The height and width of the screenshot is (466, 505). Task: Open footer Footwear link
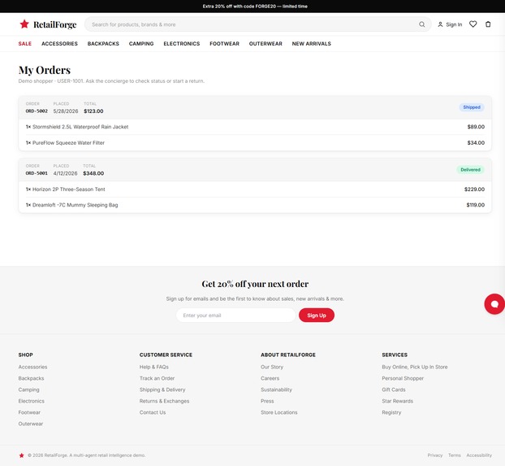pos(29,412)
